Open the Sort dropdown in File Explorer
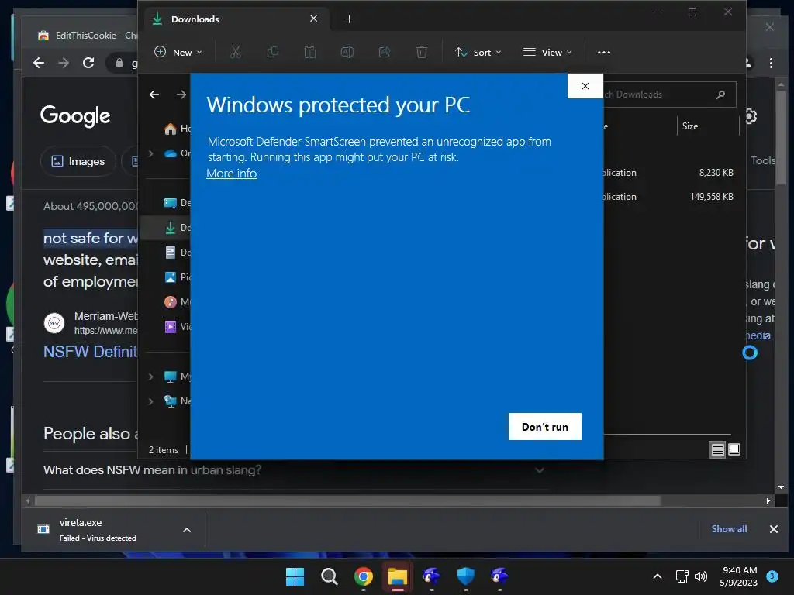This screenshot has width=794, height=595. pos(478,52)
